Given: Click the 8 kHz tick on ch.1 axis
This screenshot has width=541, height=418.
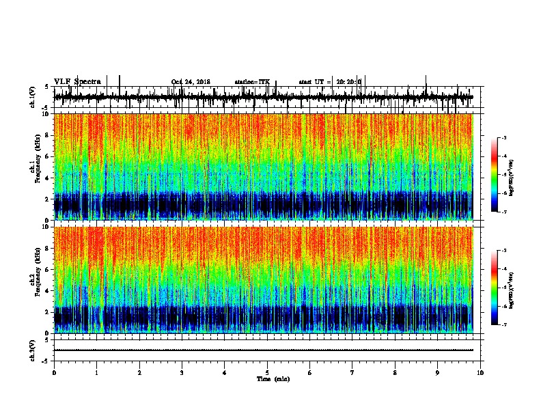Looking at the screenshot, I should tap(48, 135).
